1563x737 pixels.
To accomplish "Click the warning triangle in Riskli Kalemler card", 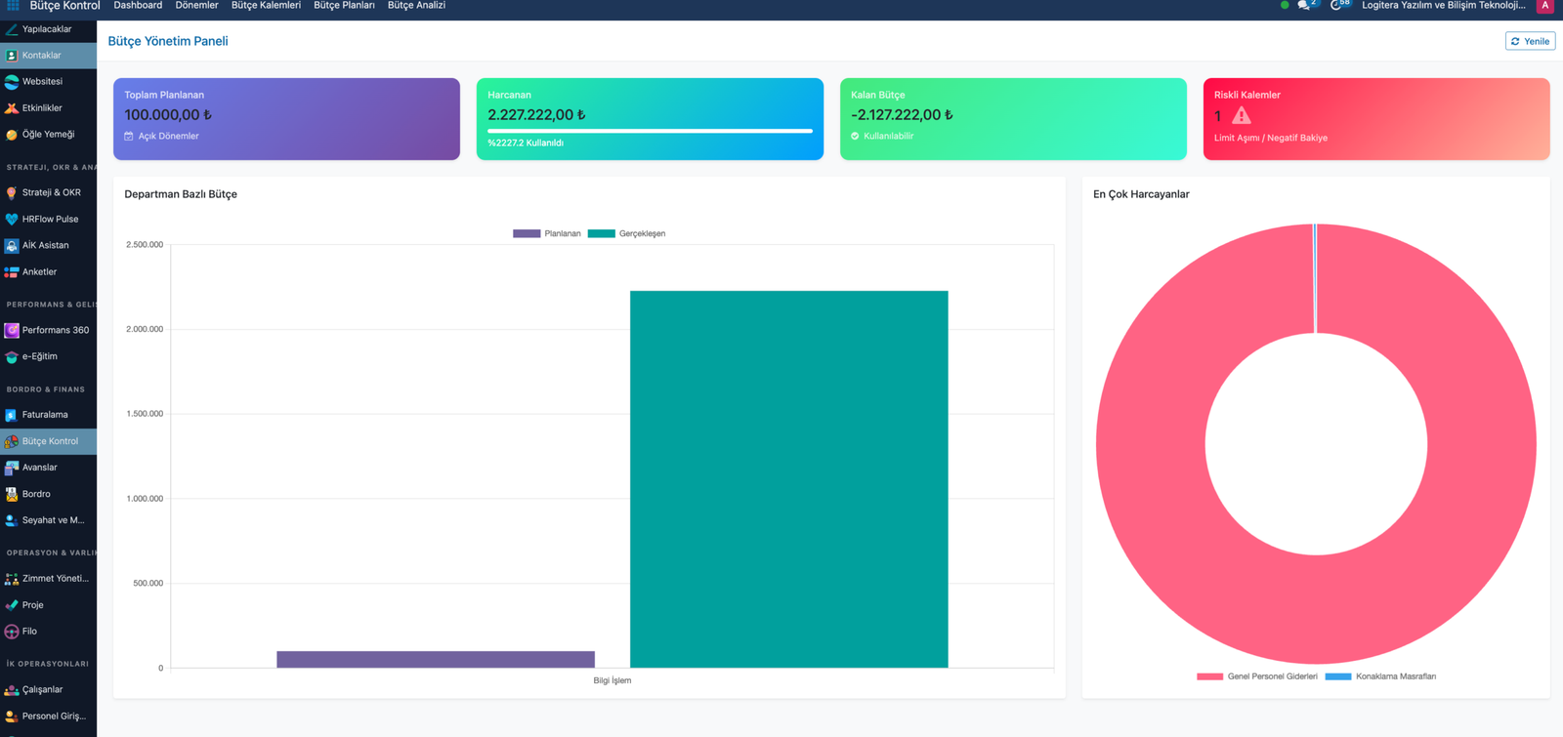I will coord(1241,115).
